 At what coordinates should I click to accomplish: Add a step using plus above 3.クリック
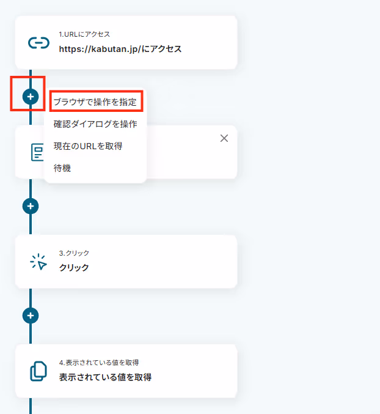point(31,206)
